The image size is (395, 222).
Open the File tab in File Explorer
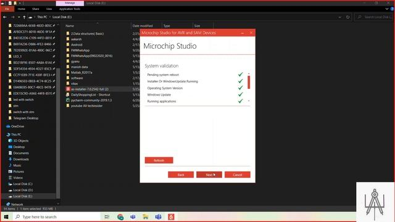[7, 9]
